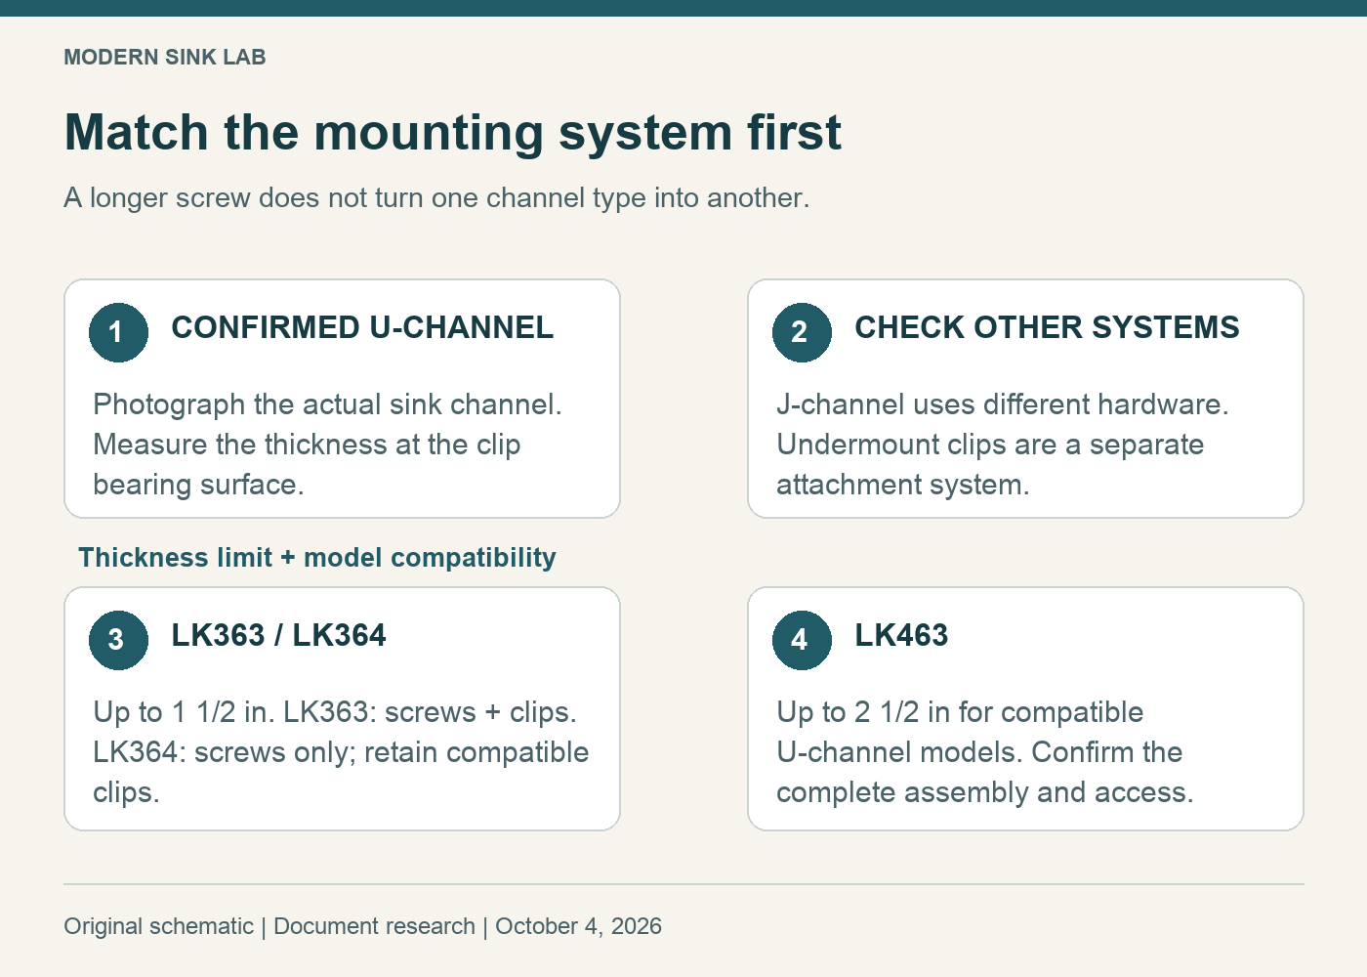
Task: Click the number 4 circle badge
Action: point(802,640)
